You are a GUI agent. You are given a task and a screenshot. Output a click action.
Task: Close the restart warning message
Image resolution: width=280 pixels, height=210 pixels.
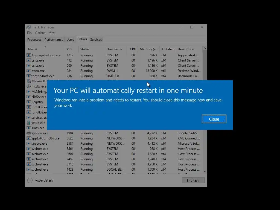(x=214, y=119)
